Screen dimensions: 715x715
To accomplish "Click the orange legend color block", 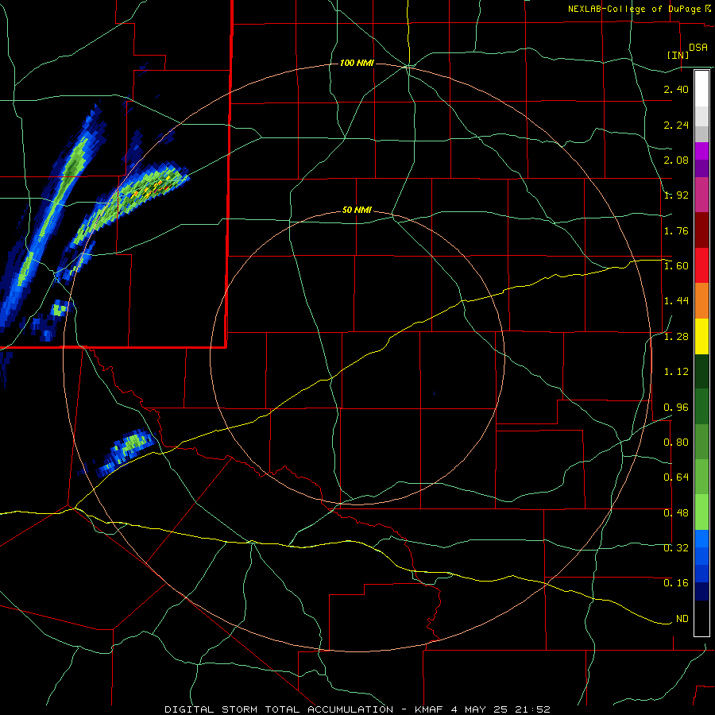I will pyautogui.click(x=701, y=301).
